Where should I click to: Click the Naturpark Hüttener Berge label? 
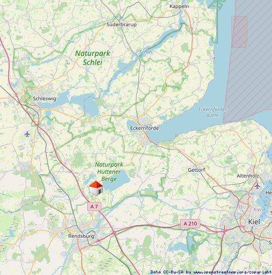click(x=109, y=172)
